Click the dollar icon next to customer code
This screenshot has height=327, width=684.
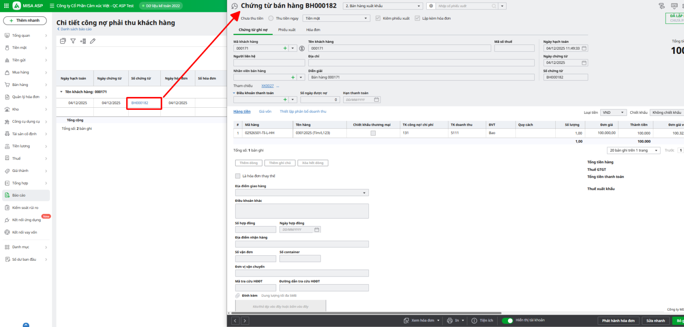(302, 48)
